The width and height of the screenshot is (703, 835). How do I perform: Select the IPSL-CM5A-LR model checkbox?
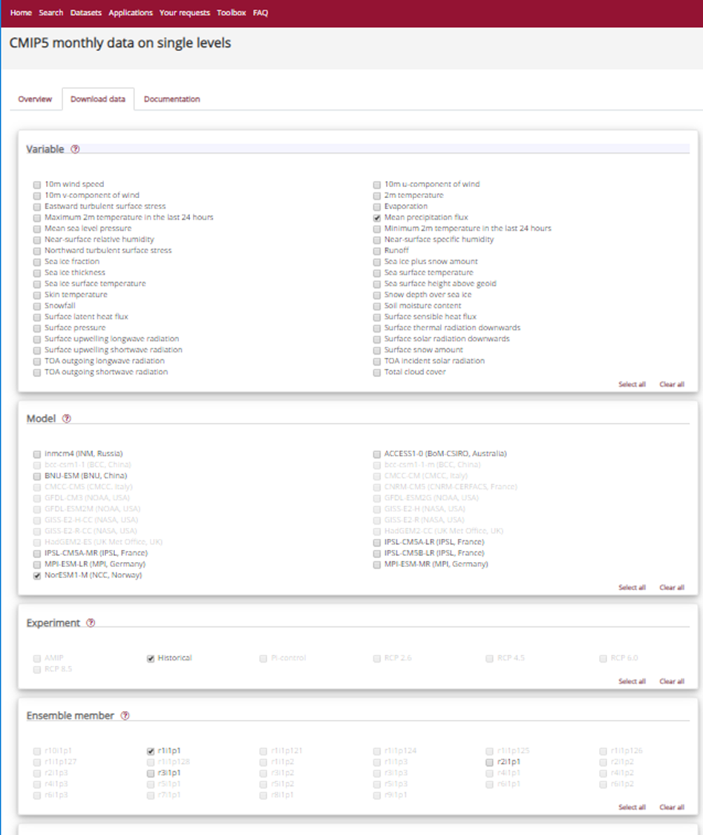coord(377,543)
